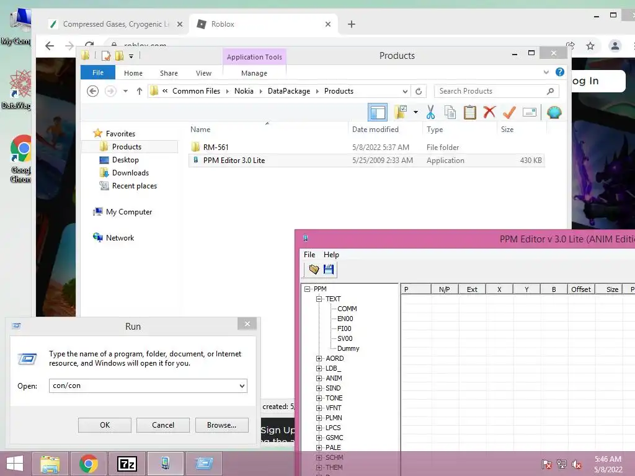The height and width of the screenshot is (476, 635).
Task: Click the red X Delete icon
Action: tap(489, 112)
